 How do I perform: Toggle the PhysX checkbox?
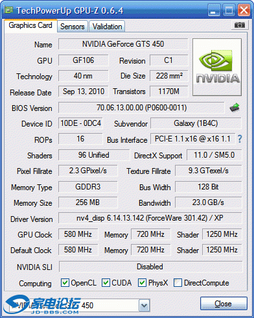(142, 283)
